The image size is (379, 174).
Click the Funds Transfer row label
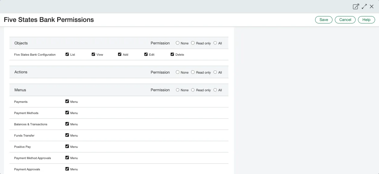pos(24,136)
